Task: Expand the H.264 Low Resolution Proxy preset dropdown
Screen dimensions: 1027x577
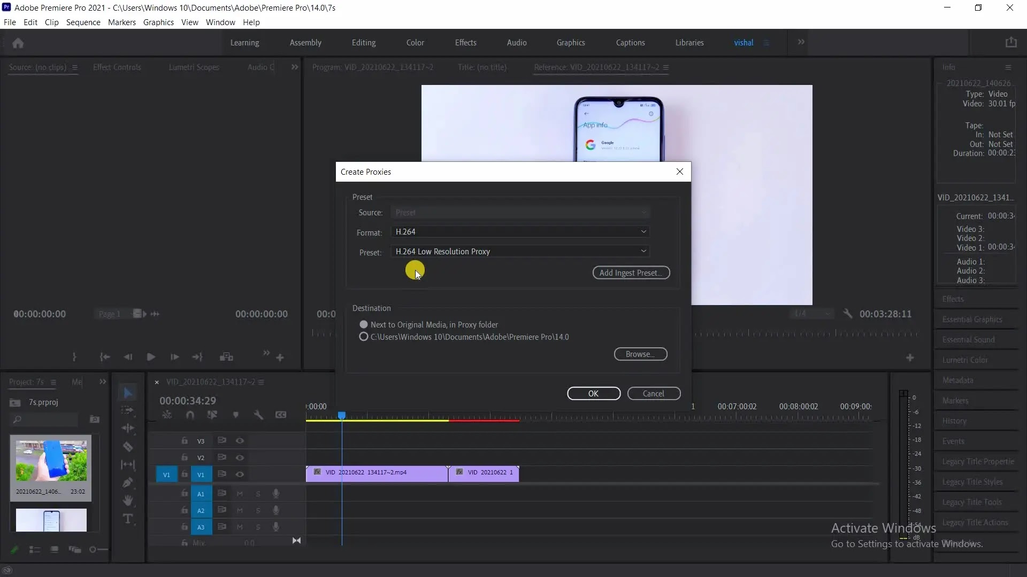Action: pos(520,251)
